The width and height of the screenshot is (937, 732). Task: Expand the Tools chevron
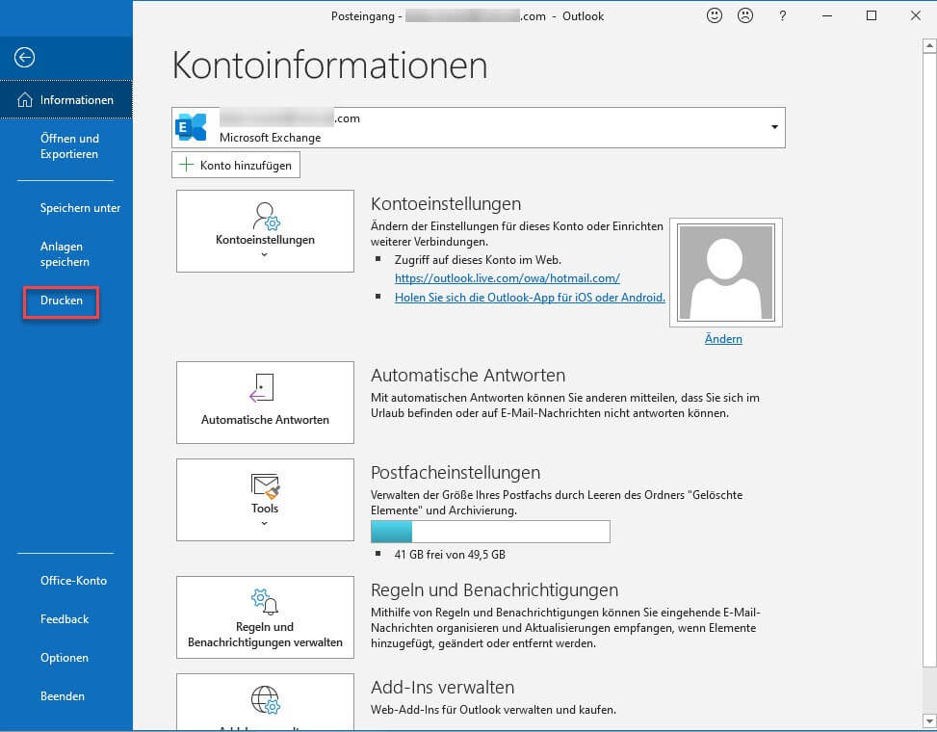(264, 523)
